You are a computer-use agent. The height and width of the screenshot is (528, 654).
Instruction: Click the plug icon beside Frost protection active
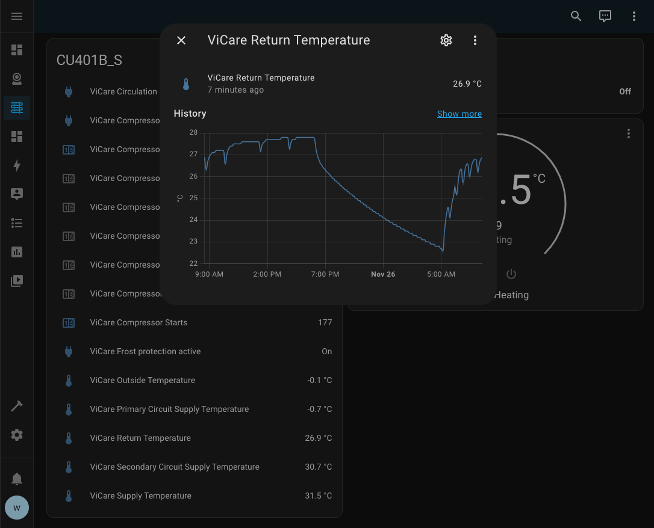tap(69, 351)
